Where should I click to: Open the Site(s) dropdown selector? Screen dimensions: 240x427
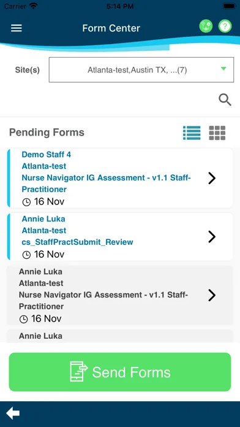point(141,70)
